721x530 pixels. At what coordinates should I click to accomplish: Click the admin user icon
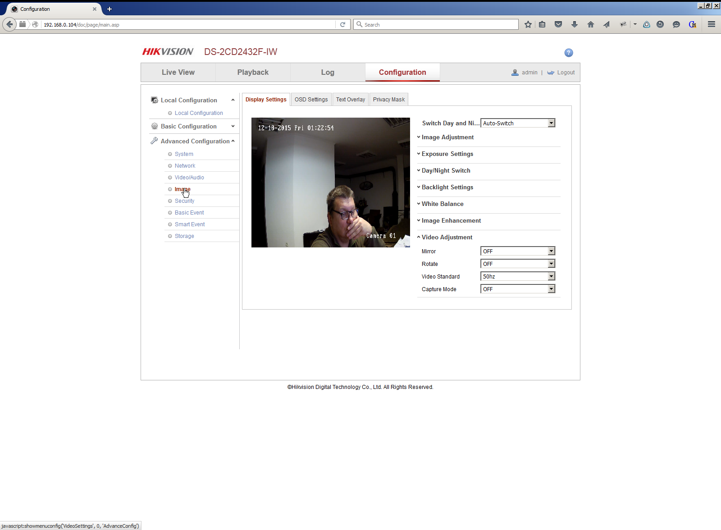click(515, 73)
